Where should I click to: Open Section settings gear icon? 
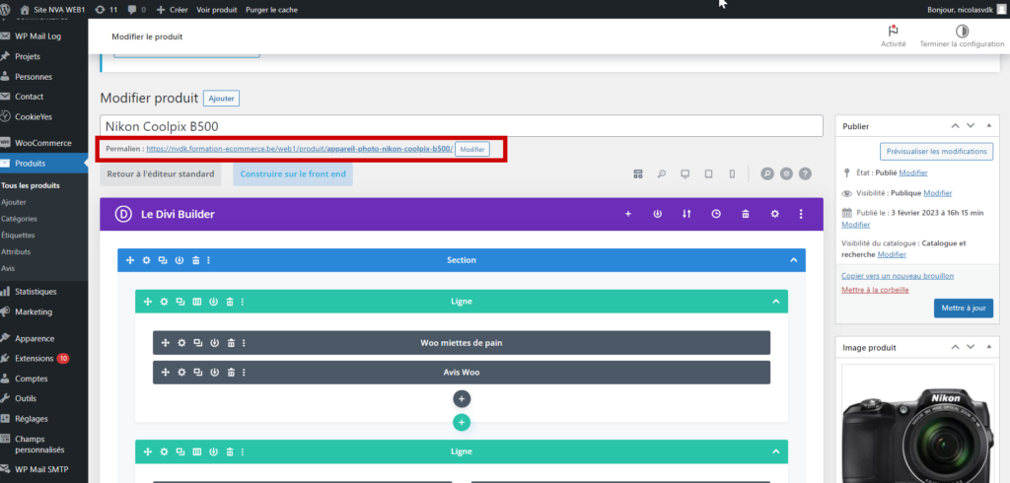click(x=146, y=260)
